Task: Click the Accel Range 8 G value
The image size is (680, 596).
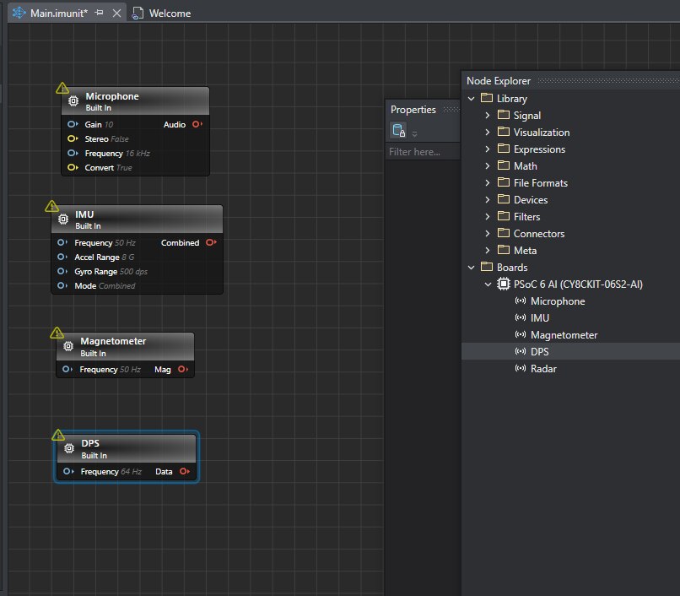Action: click(x=128, y=257)
